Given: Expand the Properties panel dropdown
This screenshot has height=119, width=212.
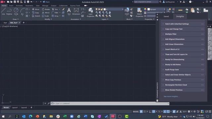Looking at the screenshot, I should pos(149,19).
